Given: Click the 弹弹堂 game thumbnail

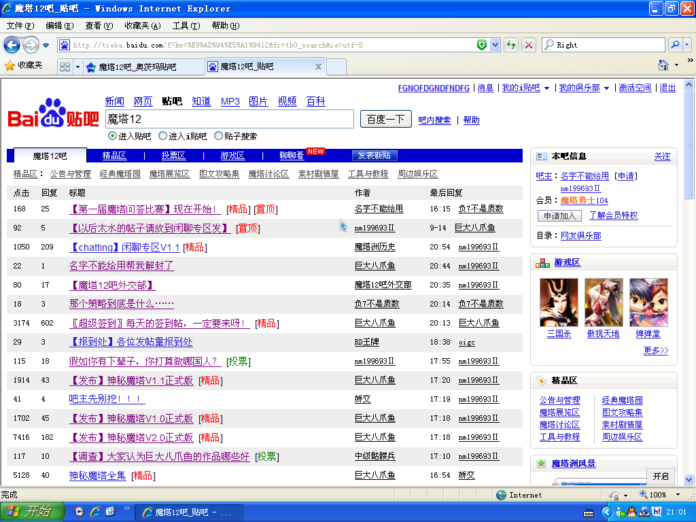Looking at the screenshot, I should (x=648, y=302).
